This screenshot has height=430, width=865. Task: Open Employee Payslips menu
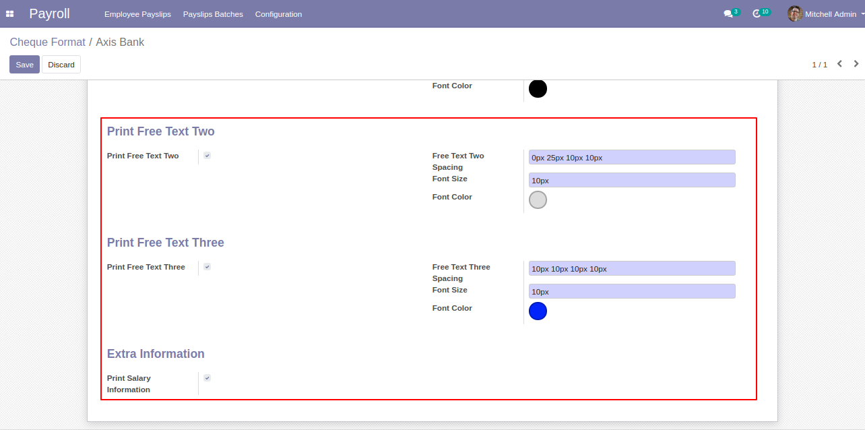pos(137,14)
